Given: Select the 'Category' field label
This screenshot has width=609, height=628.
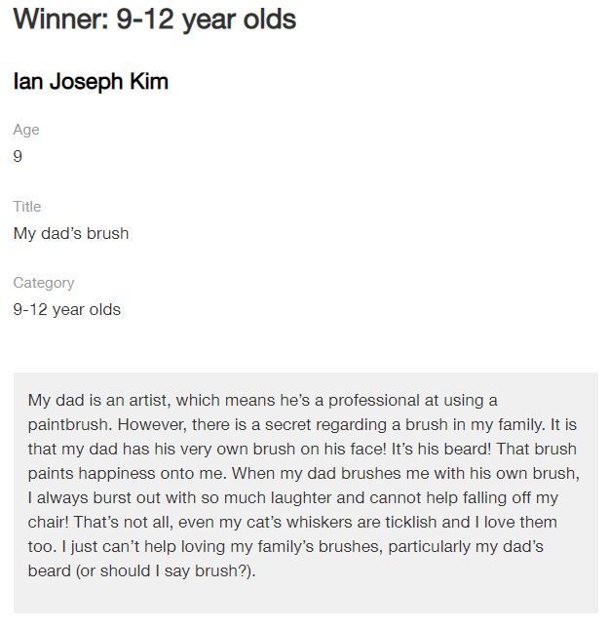Looking at the screenshot, I should pos(44,283).
